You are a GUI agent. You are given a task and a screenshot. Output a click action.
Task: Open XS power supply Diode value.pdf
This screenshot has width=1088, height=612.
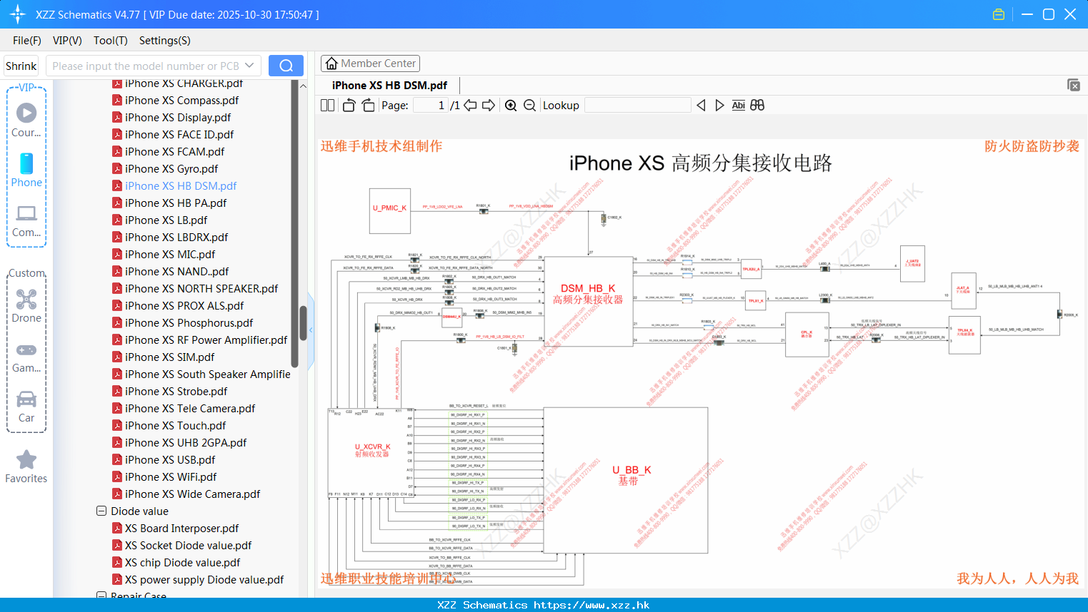pyautogui.click(x=204, y=580)
